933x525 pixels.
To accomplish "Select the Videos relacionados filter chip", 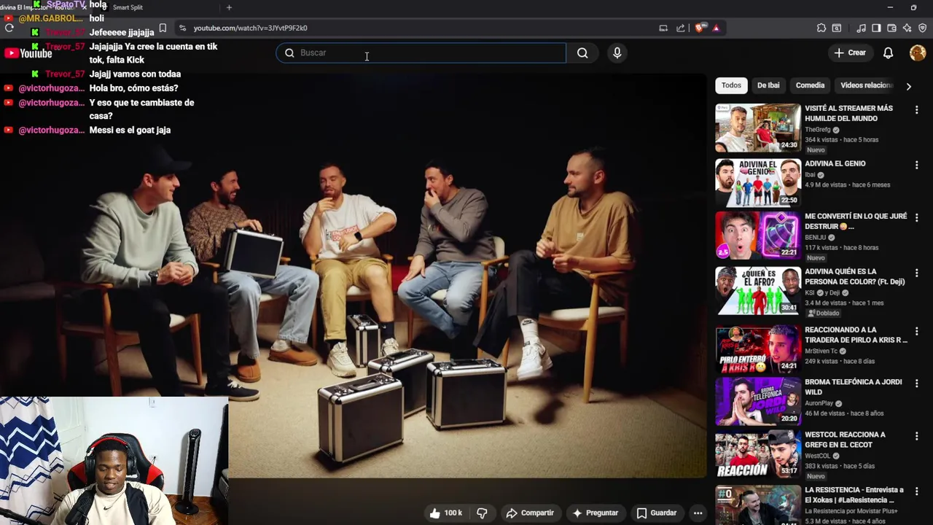I will [867, 85].
